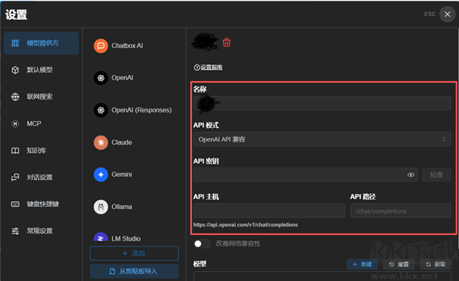Select the Ollama provider name

tap(121, 207)
